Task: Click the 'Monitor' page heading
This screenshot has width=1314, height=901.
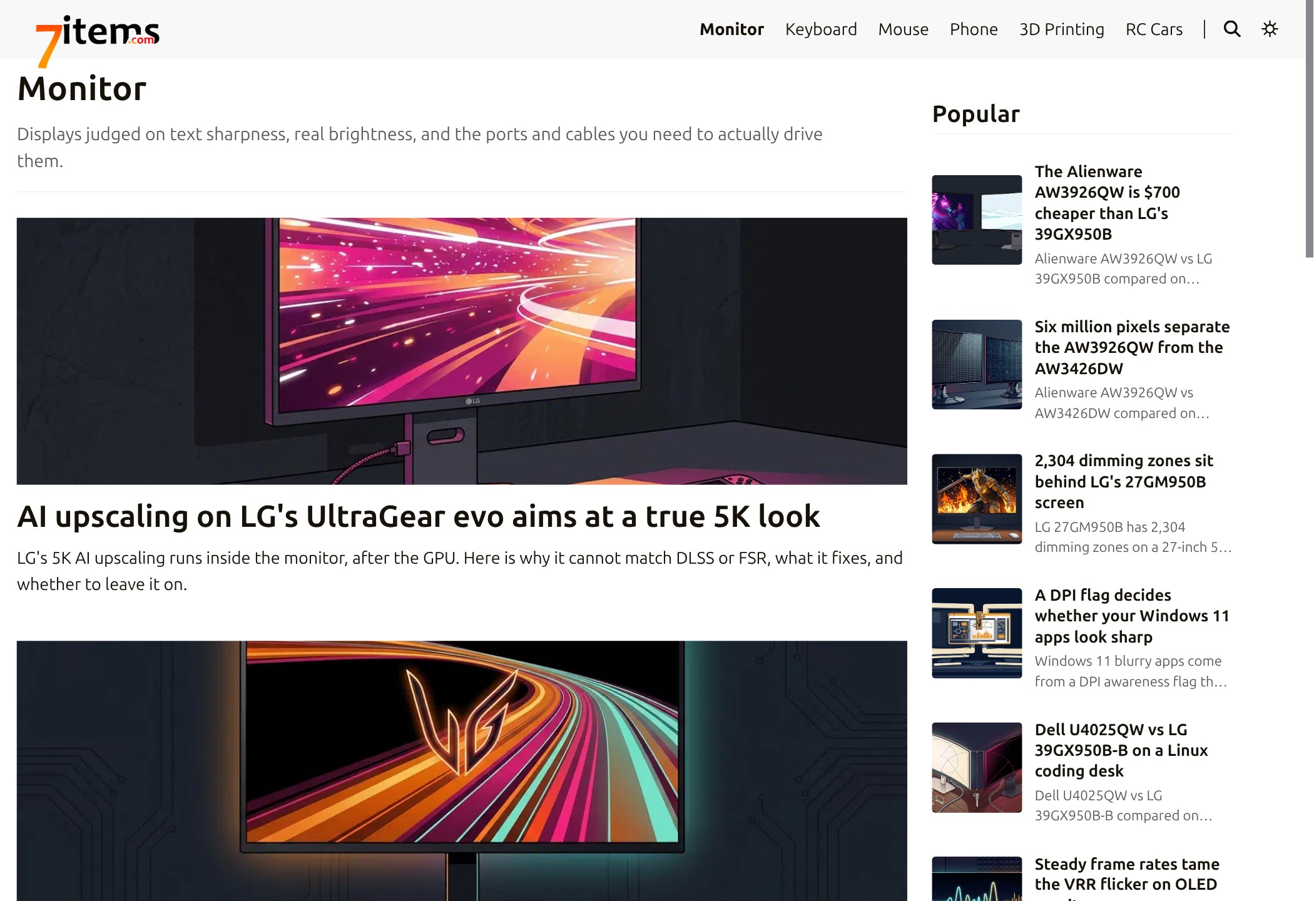Action: click(x=82, y=88)
